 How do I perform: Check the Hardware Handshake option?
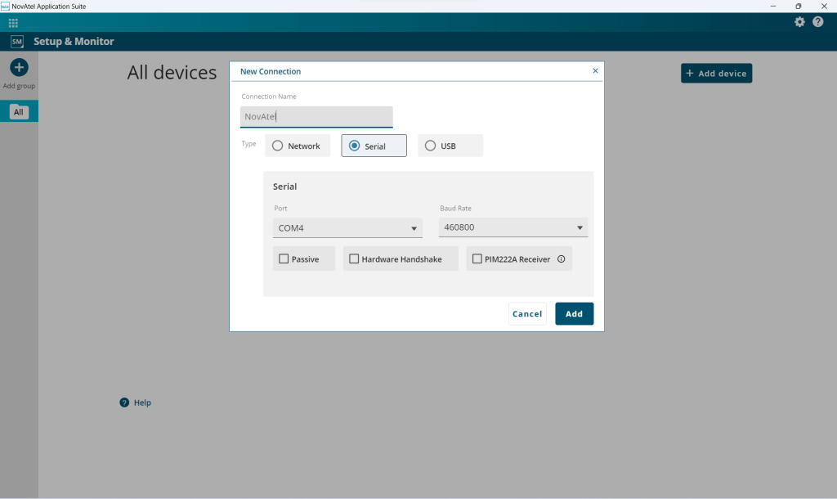click(x=355, y=258)
